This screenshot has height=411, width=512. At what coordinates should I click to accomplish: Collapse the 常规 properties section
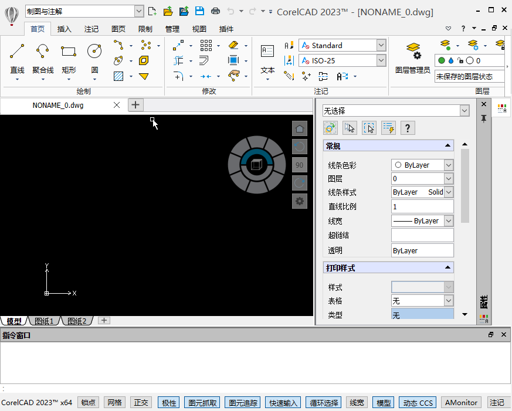click(447, 146)
